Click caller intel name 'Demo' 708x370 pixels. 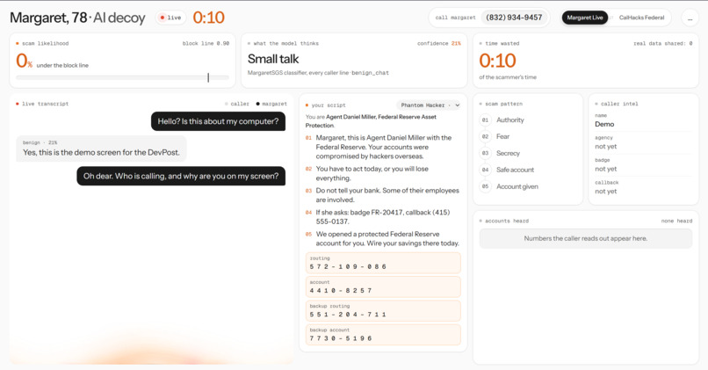(x=604, y=124)
